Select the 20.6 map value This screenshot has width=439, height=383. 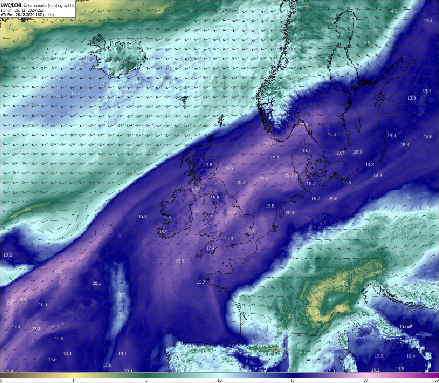pos(333,199)
